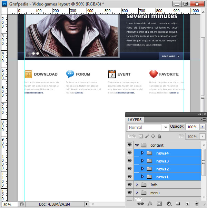
Task: Open the layer style fx menu
Action: [x=150, y=204]
